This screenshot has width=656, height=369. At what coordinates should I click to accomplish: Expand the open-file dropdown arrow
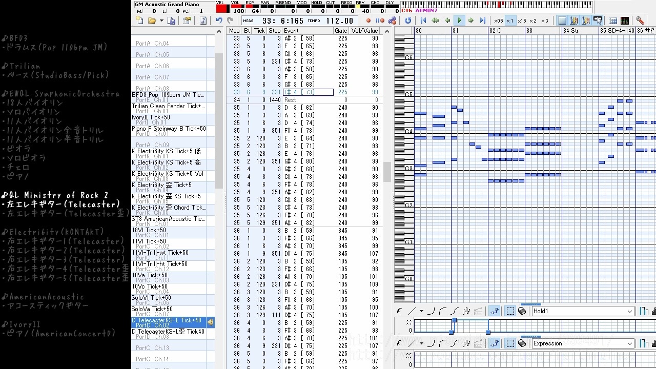point(161,21)
